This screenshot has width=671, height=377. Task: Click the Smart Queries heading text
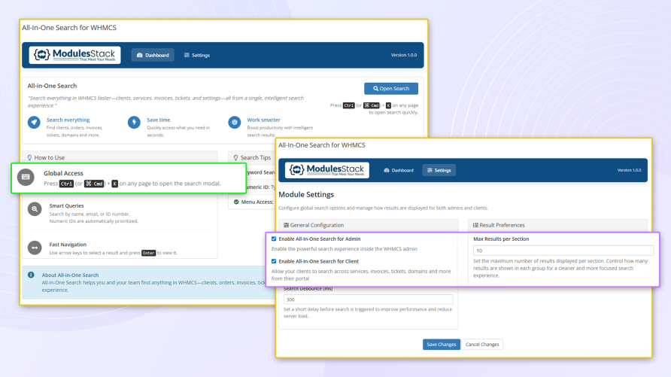point(66,206)
